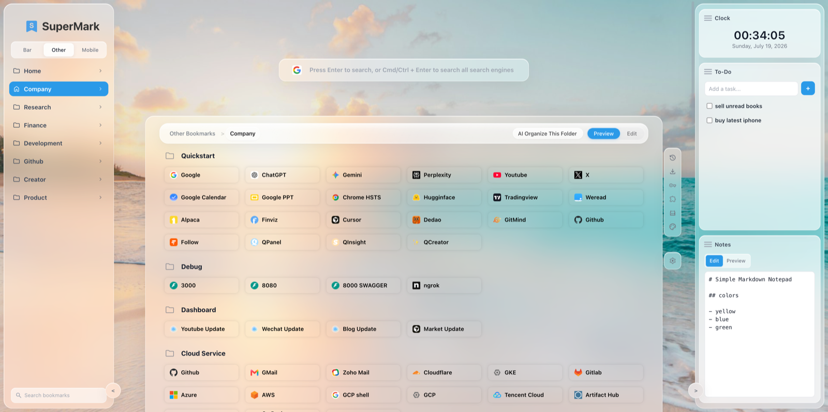Open the Cloud Service folder heading

(x=203, y=354)
